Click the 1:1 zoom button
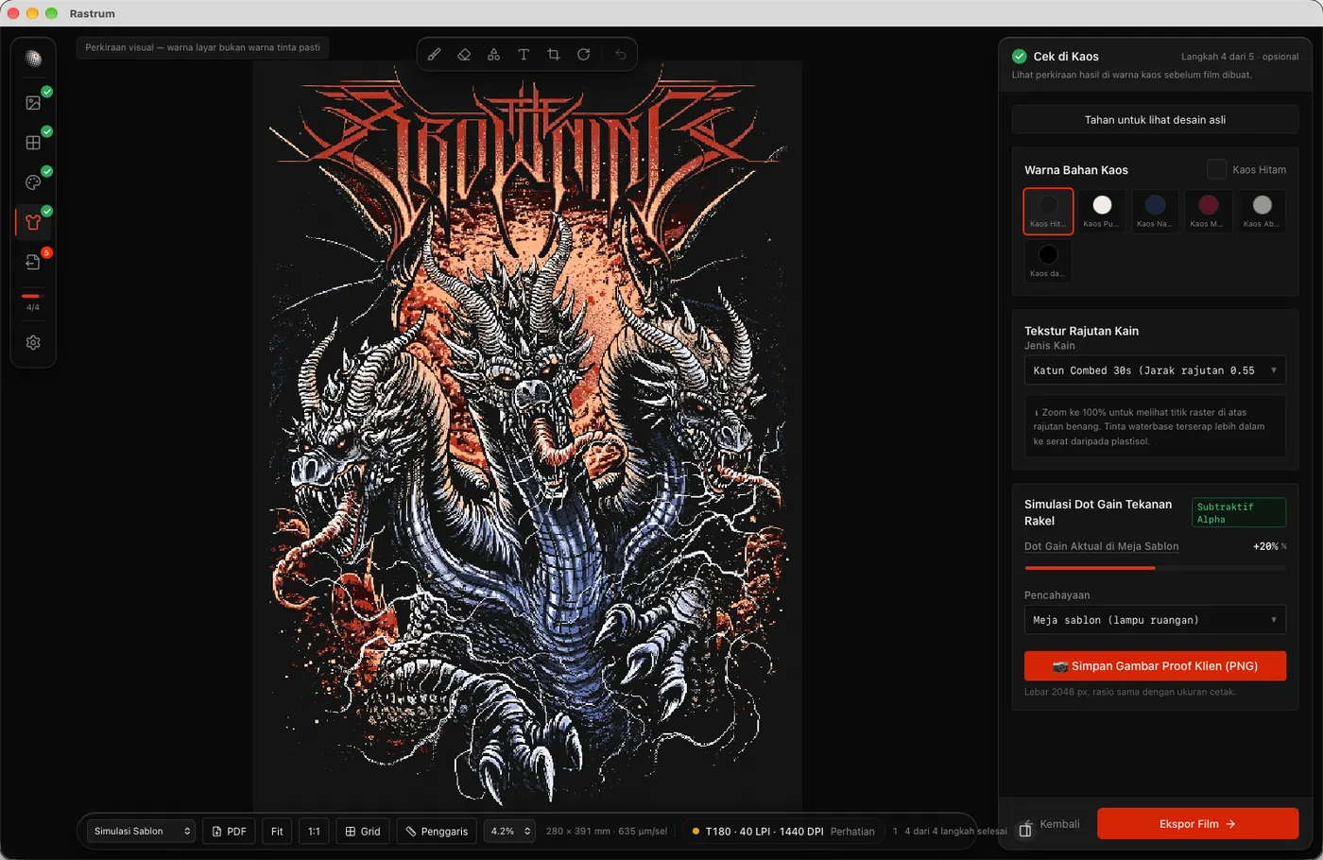The height and width of the screenshot is (860, 1323). tap(315, 832)
